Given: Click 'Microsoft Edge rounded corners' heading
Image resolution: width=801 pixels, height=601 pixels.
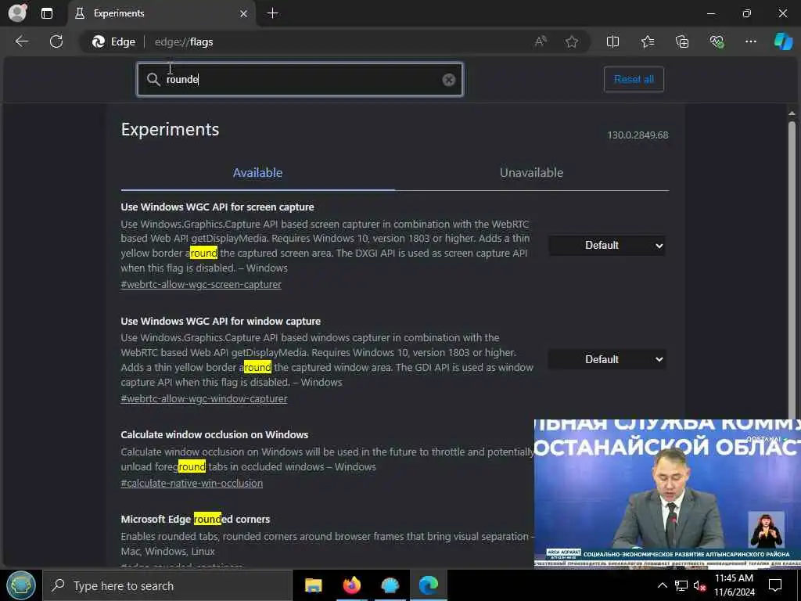Looking at the screenshot, I should click(195, 520).
